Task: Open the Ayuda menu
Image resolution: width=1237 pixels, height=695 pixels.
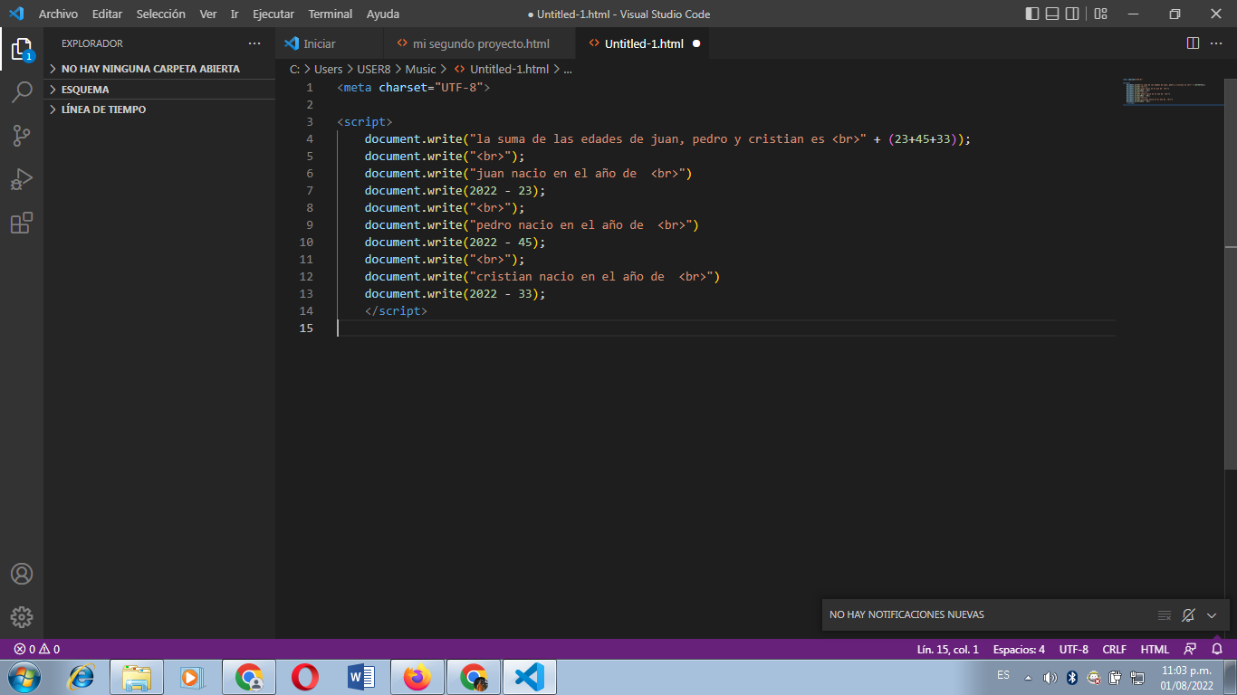Action: pos(383,14)
